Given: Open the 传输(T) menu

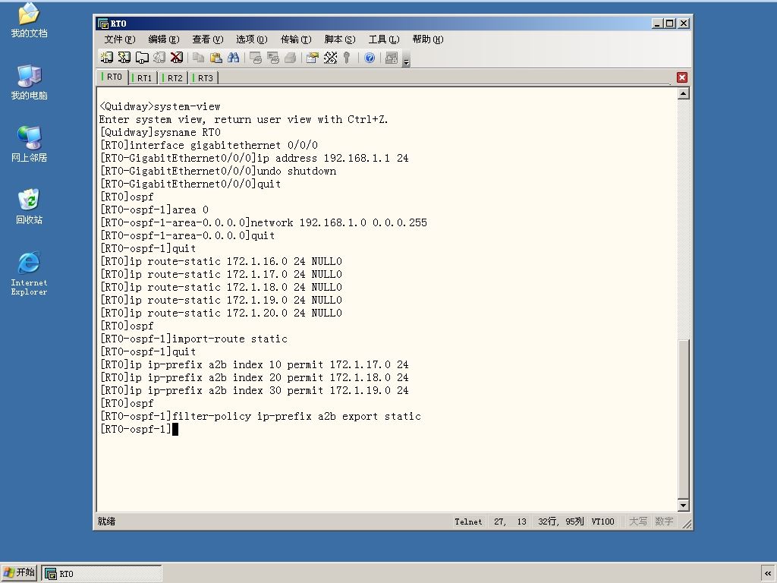Looking at the screenshot, I should 296,39.
